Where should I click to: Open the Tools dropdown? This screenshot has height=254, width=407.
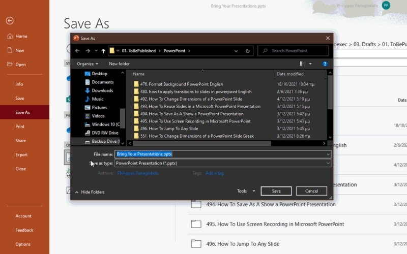(x=246, y=191)
